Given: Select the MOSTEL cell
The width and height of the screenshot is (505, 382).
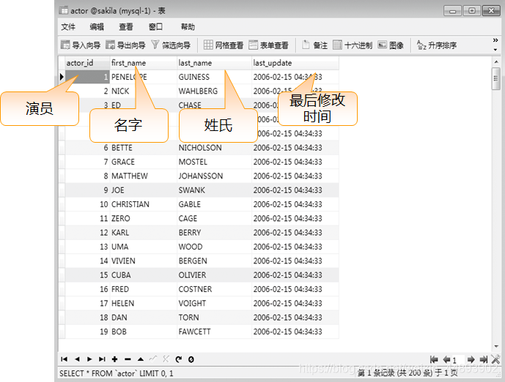Looking at the screenshot, I should coord(214,162).
